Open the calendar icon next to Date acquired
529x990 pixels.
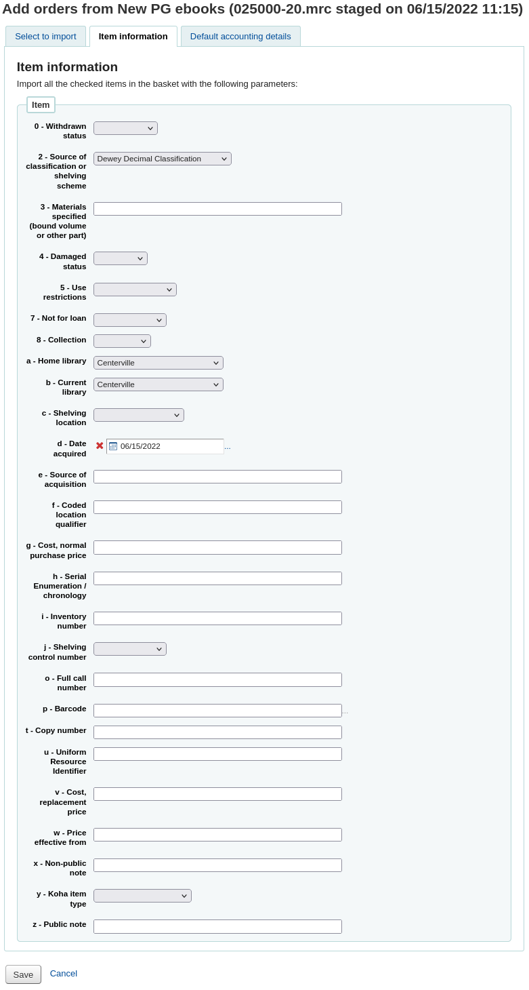112,446
